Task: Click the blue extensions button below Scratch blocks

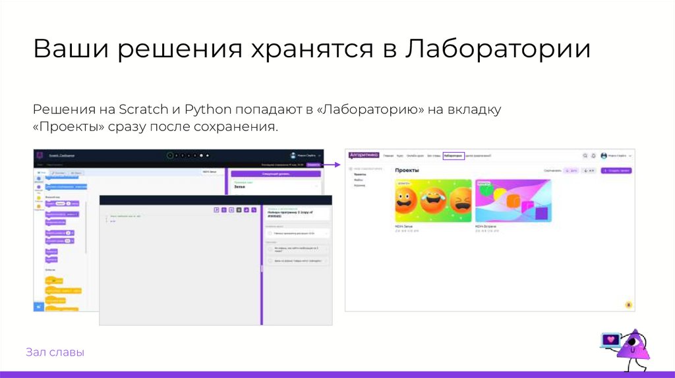Action: tap(39, 306)
